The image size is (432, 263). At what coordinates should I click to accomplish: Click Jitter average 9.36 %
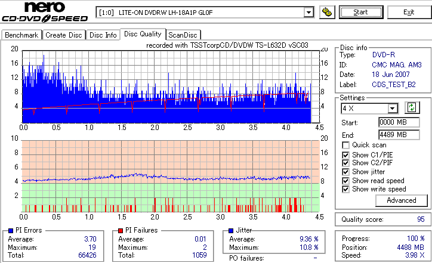(x=309, y=239)
